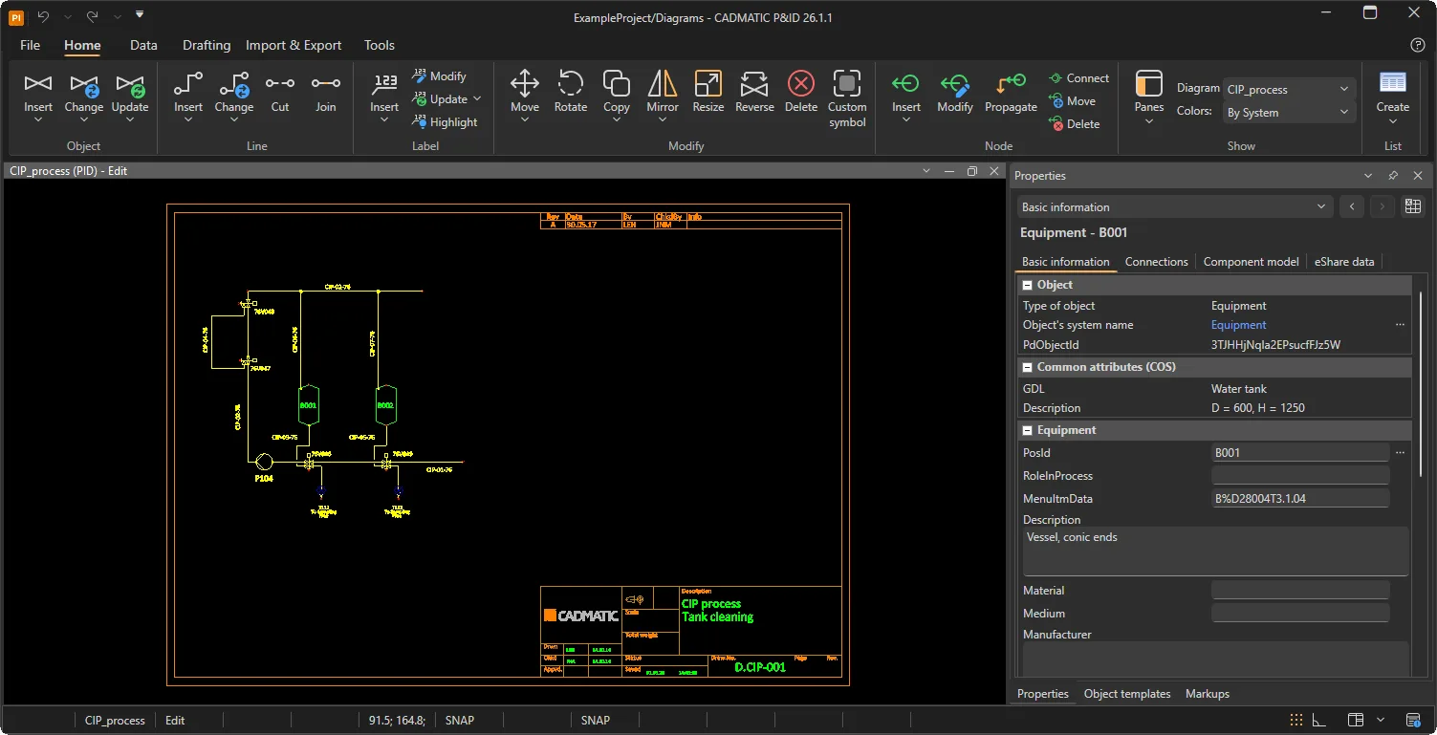Switch to the Import & Export tab
This screenshot has width=1437, height=735.
coord(294,45)
